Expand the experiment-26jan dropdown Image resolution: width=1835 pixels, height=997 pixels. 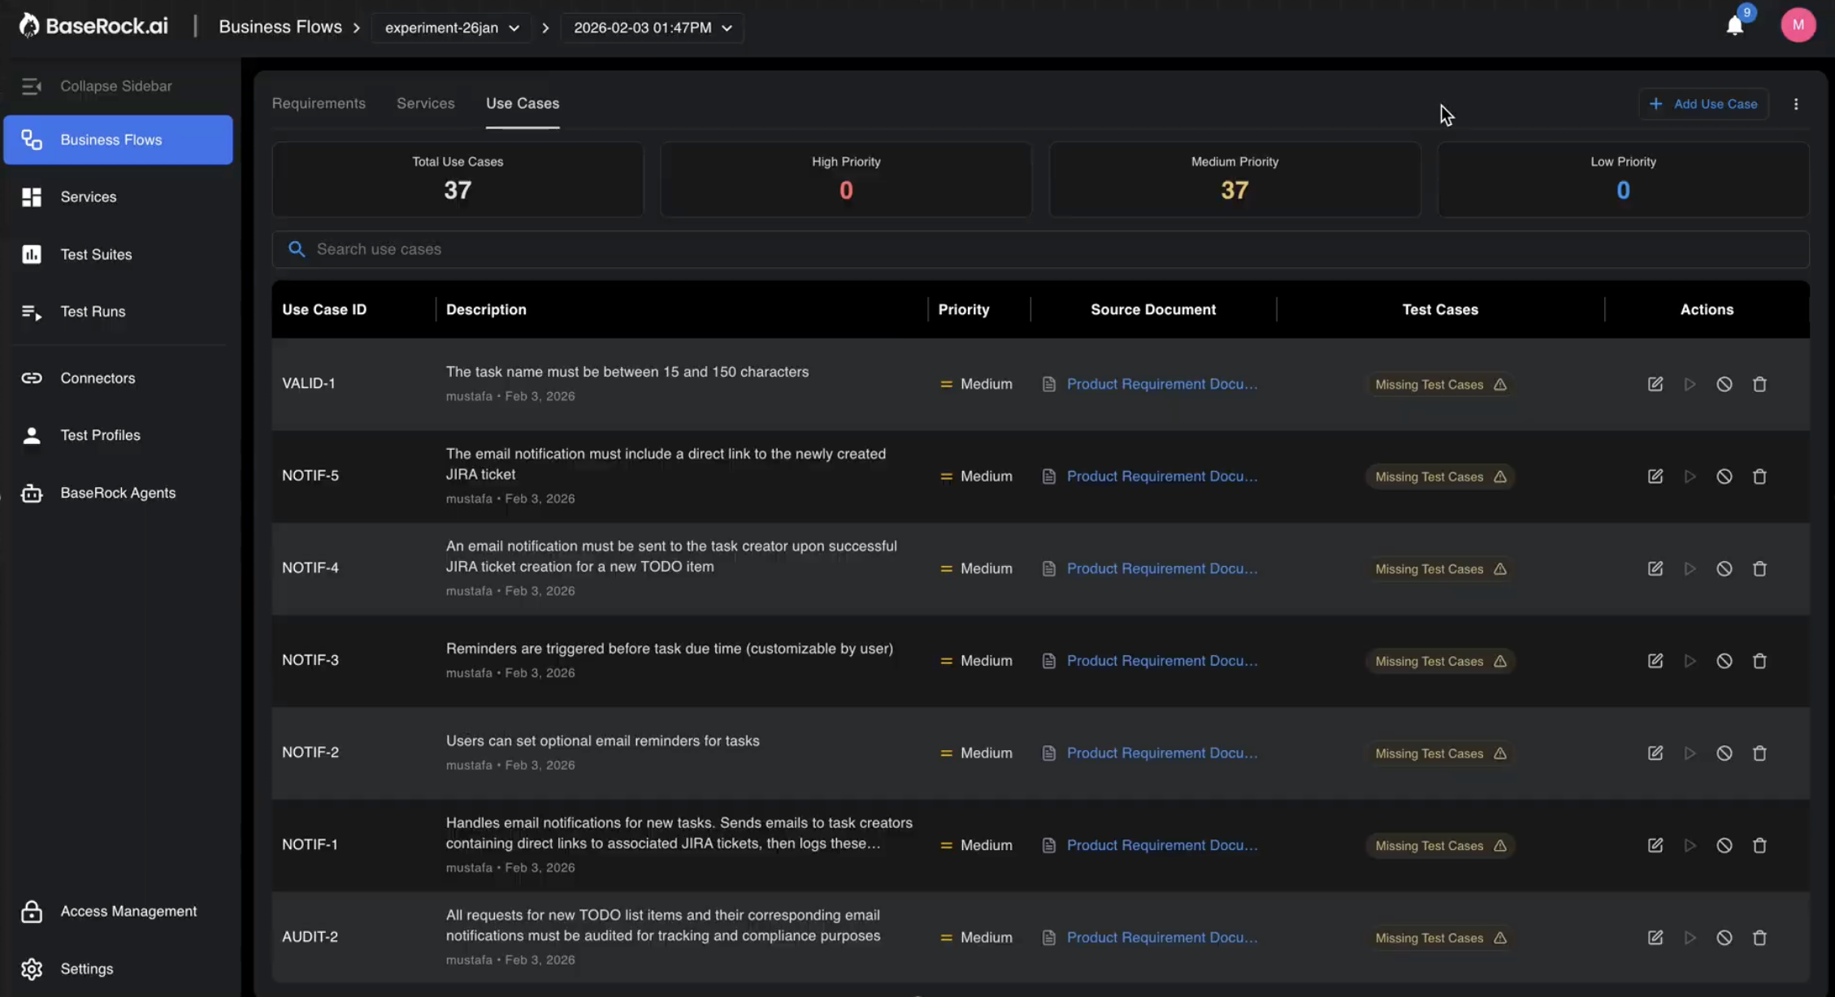[452, 28]
